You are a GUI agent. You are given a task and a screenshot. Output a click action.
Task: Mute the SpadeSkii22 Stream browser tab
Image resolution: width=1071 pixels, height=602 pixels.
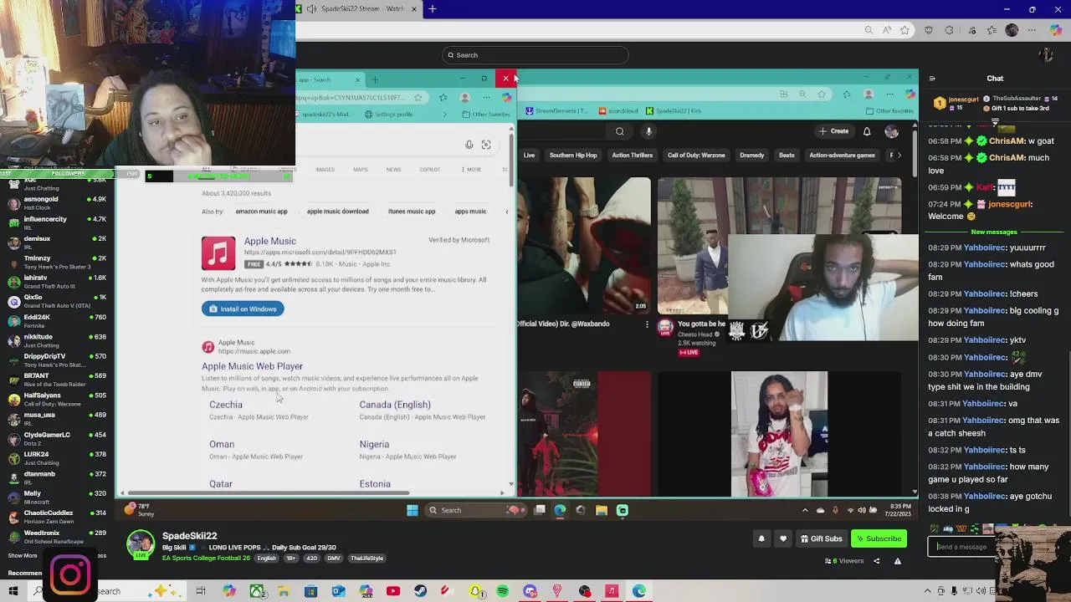click(311, 8)
